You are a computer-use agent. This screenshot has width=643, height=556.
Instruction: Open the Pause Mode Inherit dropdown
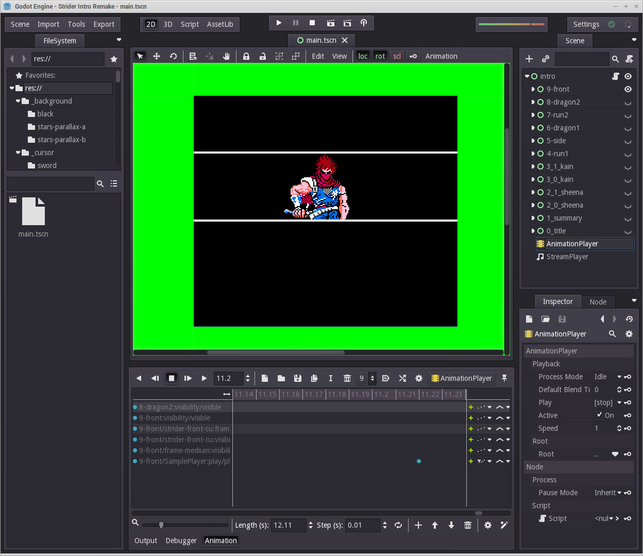(607, 493)
